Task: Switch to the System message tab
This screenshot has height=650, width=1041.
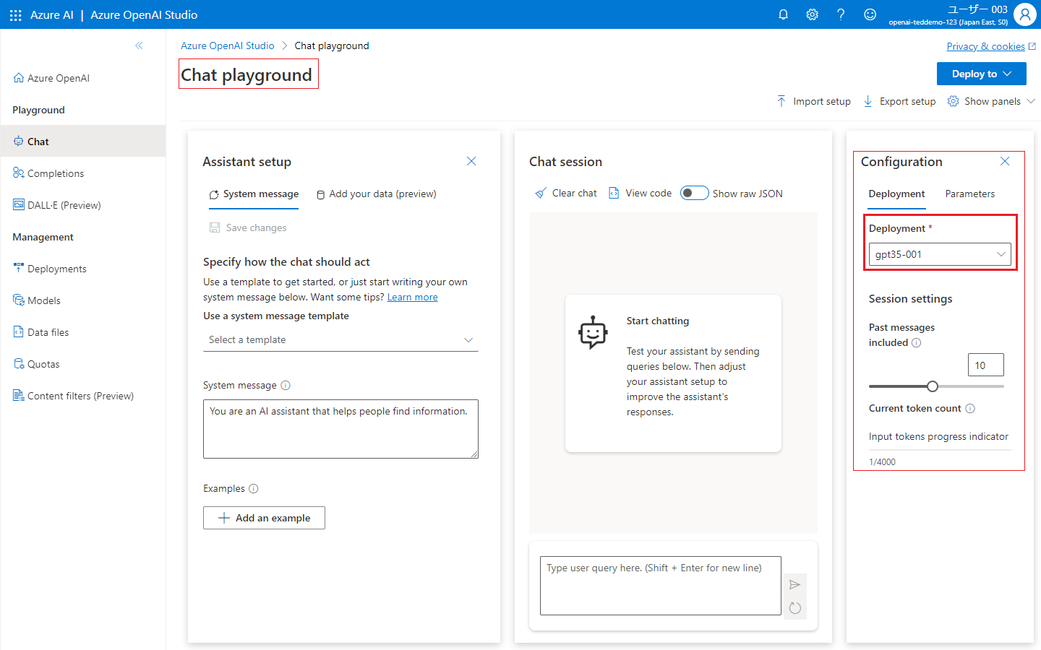Action: click(254, 194)
